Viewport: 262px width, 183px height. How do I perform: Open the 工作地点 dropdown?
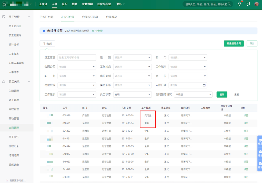tap(132, 67)
